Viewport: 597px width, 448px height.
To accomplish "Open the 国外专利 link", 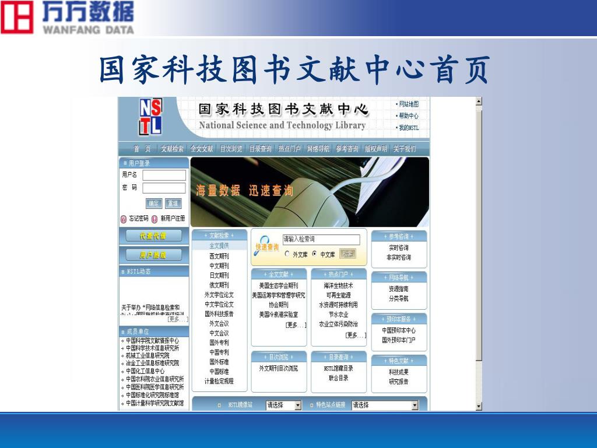I will (x=219, y=342).
